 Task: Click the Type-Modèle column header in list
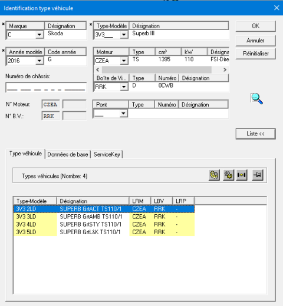[35, 201]
